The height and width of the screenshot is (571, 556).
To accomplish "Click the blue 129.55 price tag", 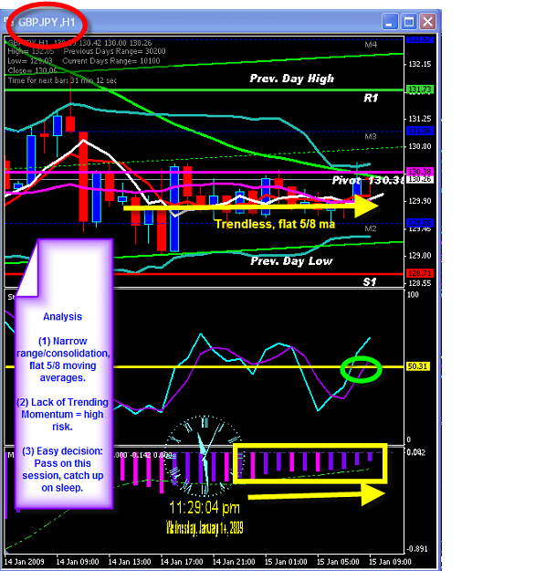I will coord(420,223).
